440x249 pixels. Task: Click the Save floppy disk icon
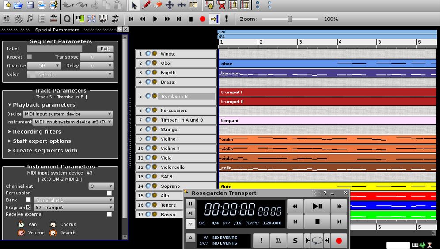tap(30, 5)
